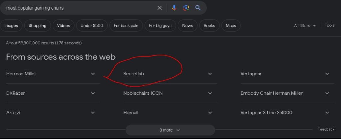Image resolution: width=341 pixels, height=139 pixels.
Task: Select the Under $500 filter chip
Action: click(x=92, y=26)
